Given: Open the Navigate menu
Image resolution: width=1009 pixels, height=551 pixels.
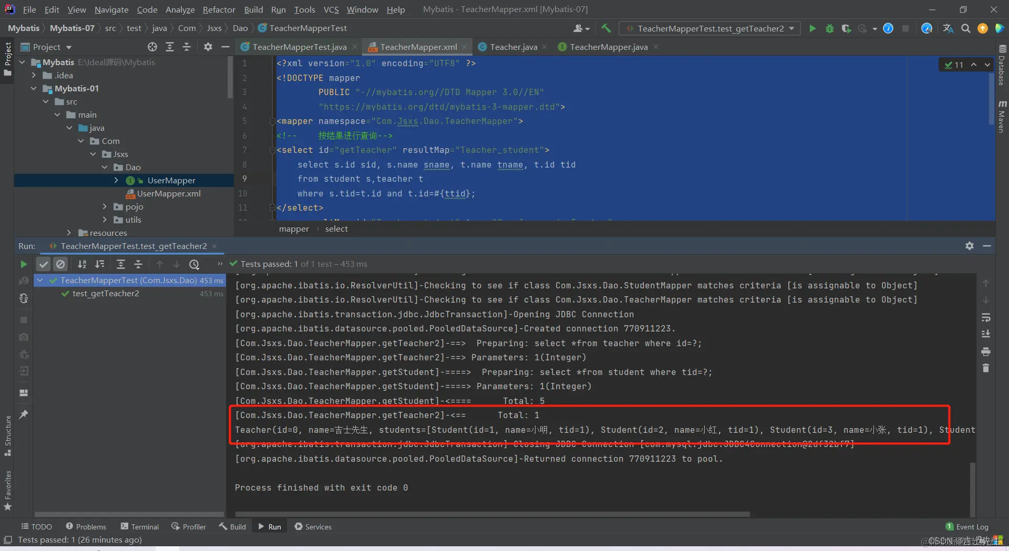Looking at the screenshot, I should click(x=111, y=9).
